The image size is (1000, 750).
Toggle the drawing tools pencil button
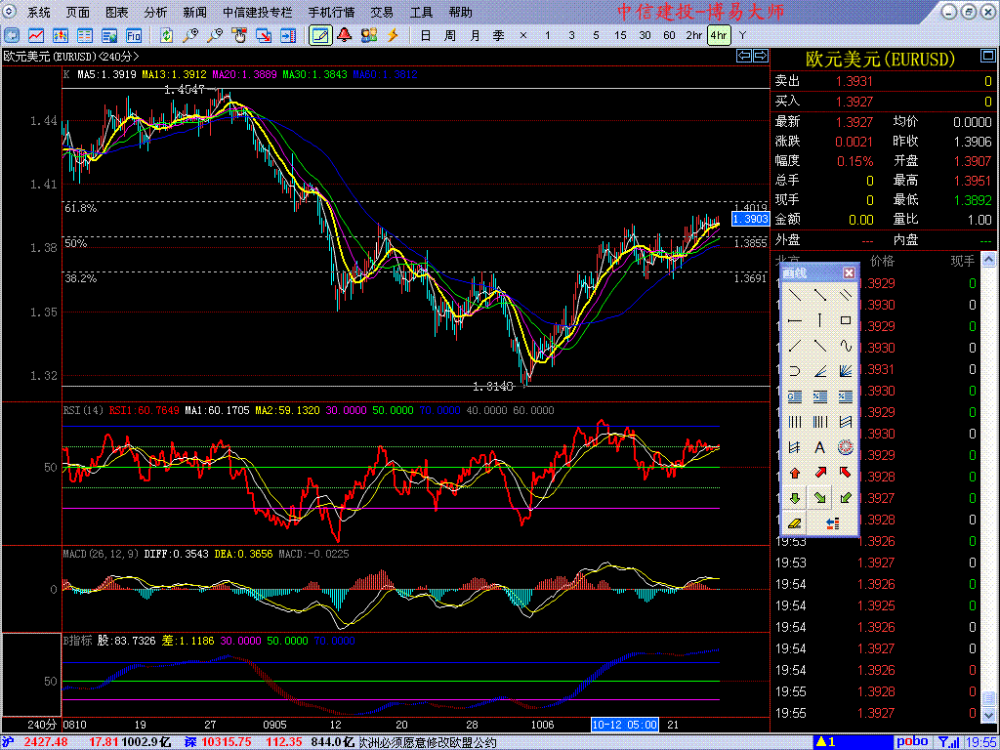tap(319, 35)
